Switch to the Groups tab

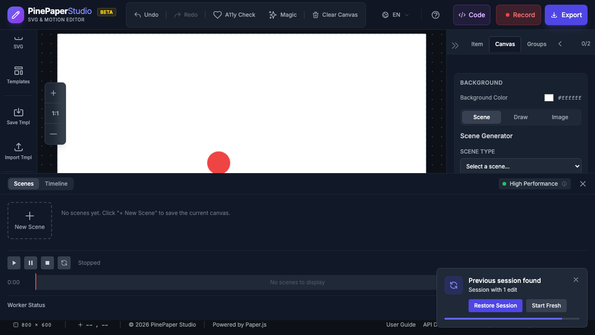tap(536, 44)
